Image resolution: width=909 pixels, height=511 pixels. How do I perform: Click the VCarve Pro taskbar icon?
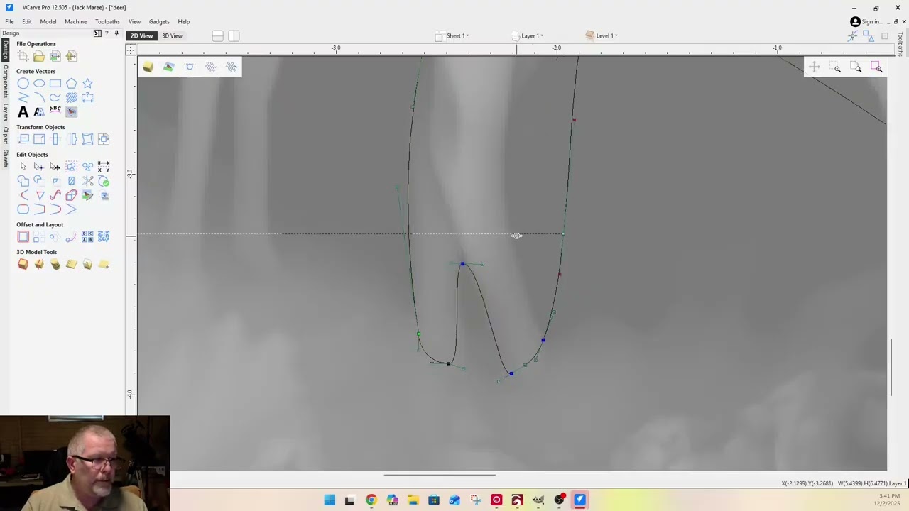[580, 500]
